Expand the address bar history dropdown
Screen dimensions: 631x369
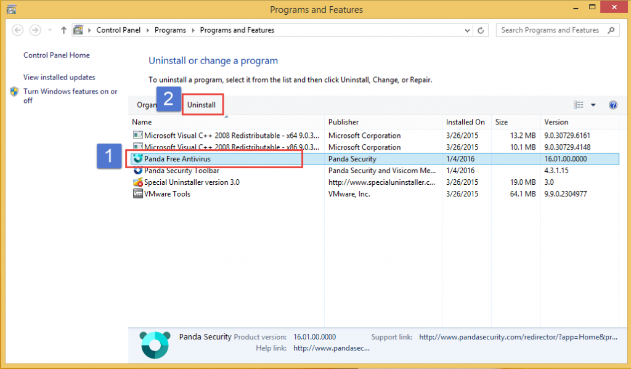pyautogui.click(x=467, y=30)
